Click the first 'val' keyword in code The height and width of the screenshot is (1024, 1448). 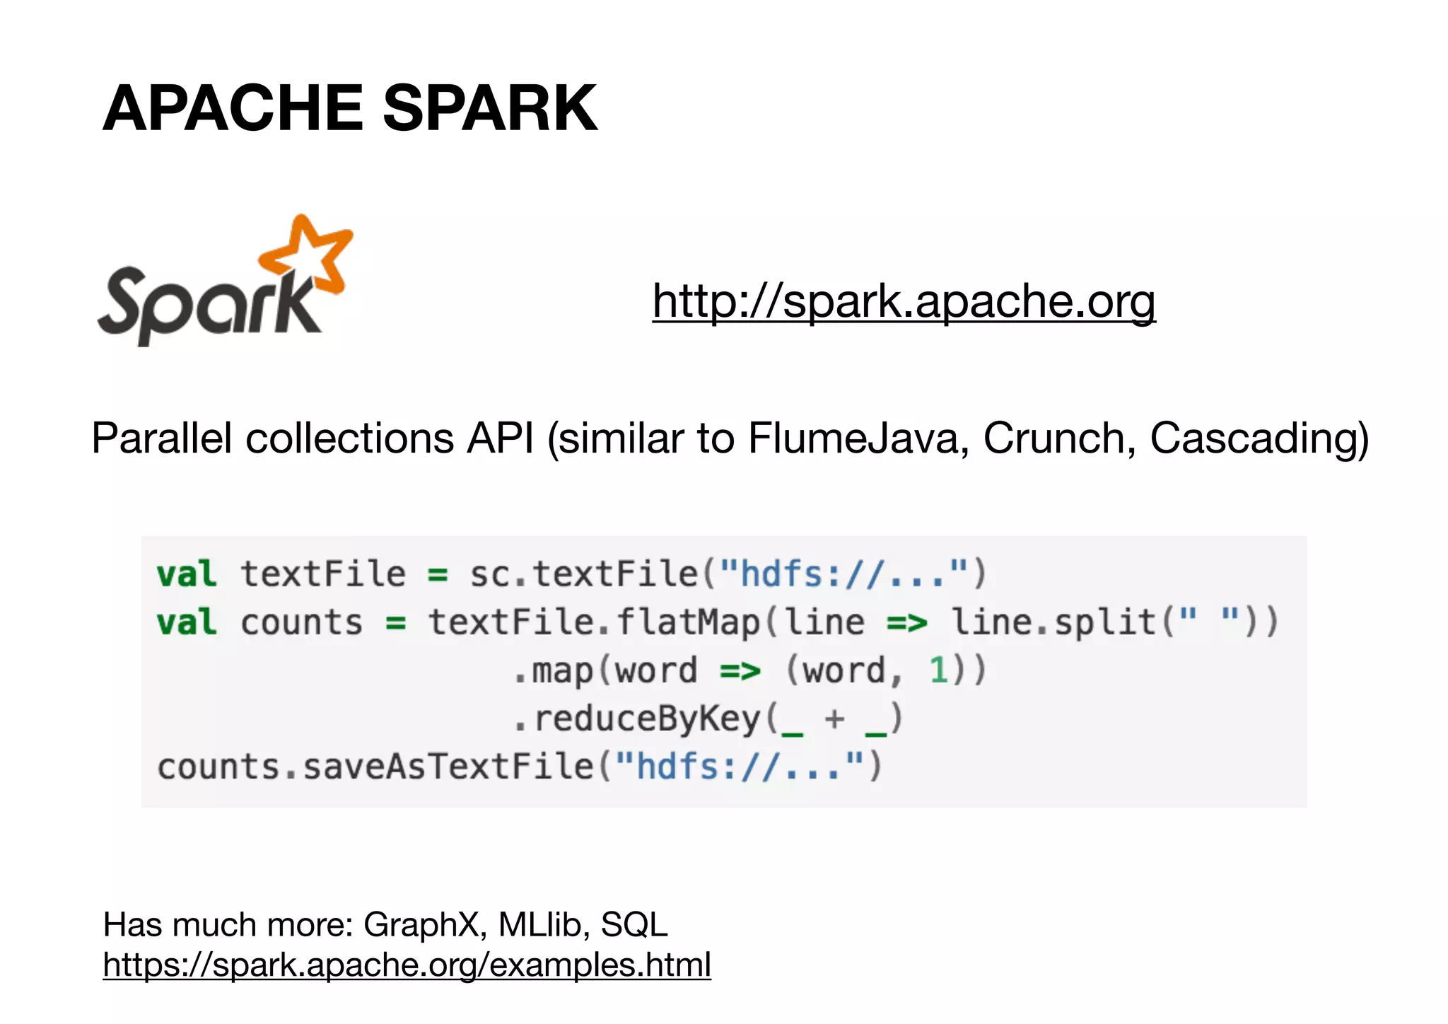[186, 574]
